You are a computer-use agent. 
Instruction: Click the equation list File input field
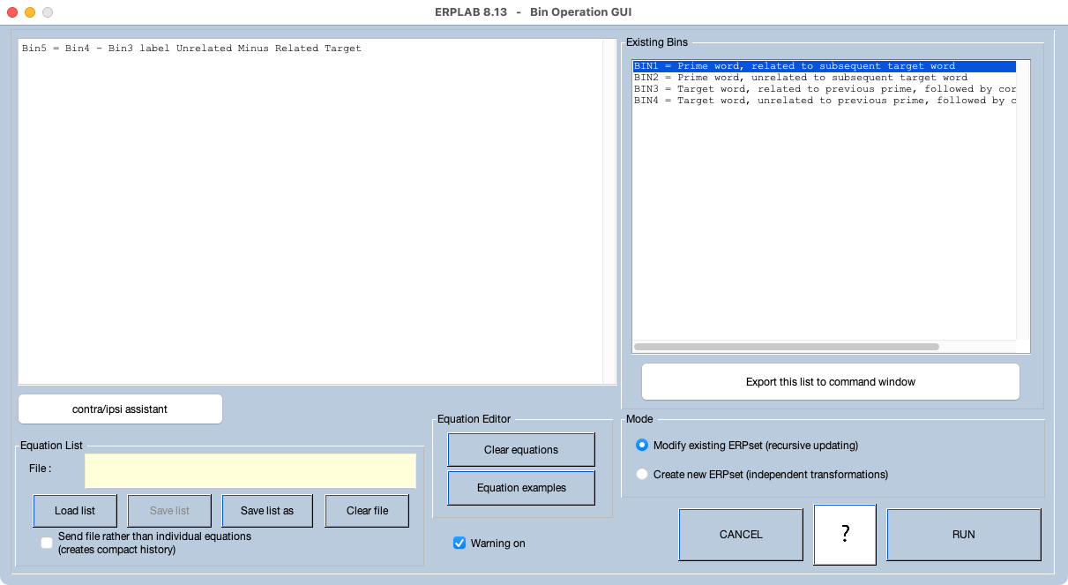coord(250,471)
